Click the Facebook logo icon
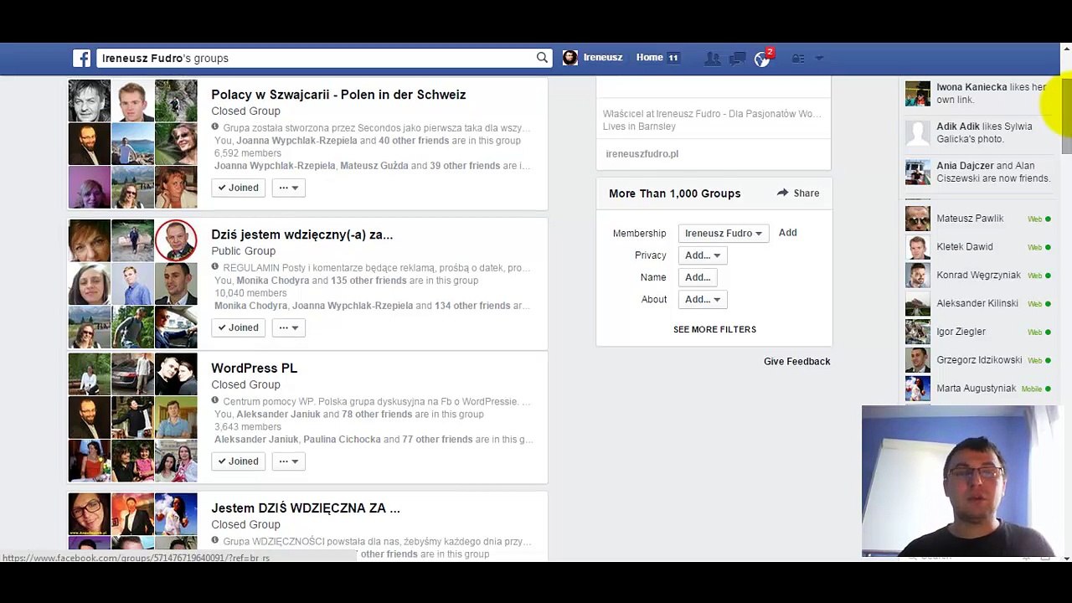Image resolution: width=1072 pixels, height=603 pixels. click(81, 58)
